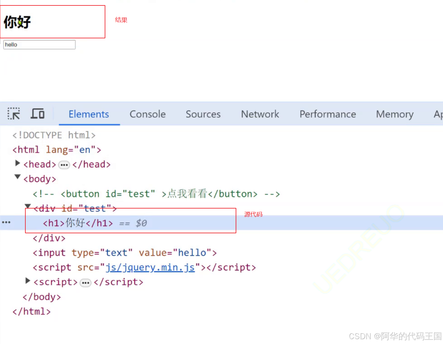Select the closing </body> row
Screen dimensions: 443x344
(x=42, y=297)
